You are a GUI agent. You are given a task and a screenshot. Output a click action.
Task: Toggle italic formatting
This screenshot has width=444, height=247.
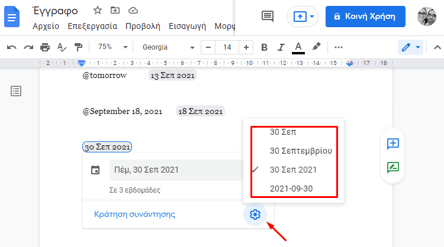click(x=281, y=47)
